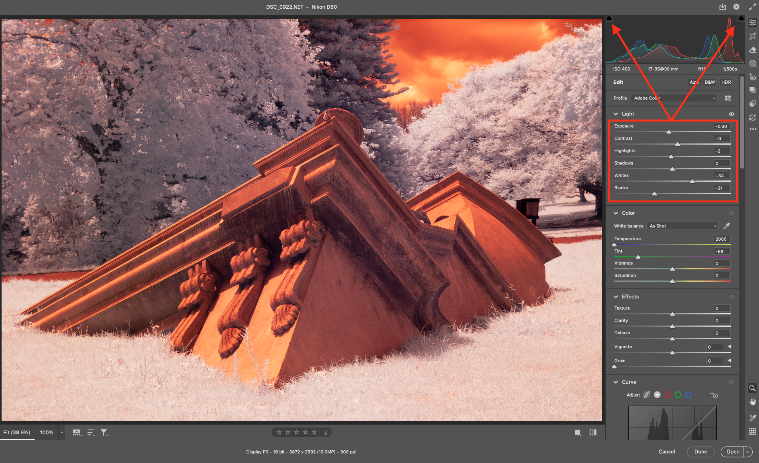Click the save image download icon

(x=723, y=7)
